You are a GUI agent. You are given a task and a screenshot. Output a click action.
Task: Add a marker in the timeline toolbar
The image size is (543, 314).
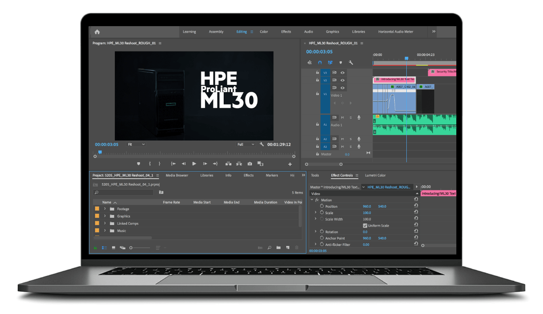(341, 62)
